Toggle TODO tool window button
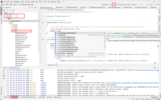161x100 pixels. click(x=6, y=97)
